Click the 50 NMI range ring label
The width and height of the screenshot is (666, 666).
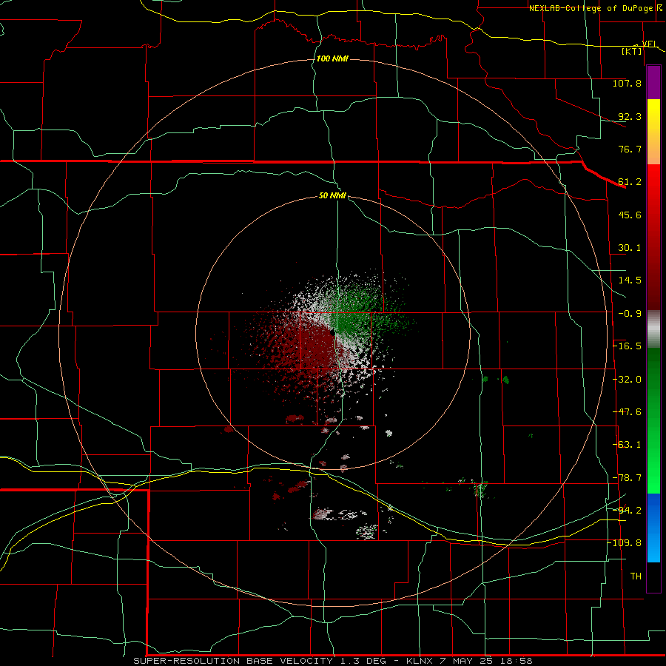coord(332,195)
